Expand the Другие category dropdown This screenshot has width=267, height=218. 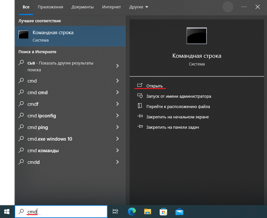pos(139,7)
